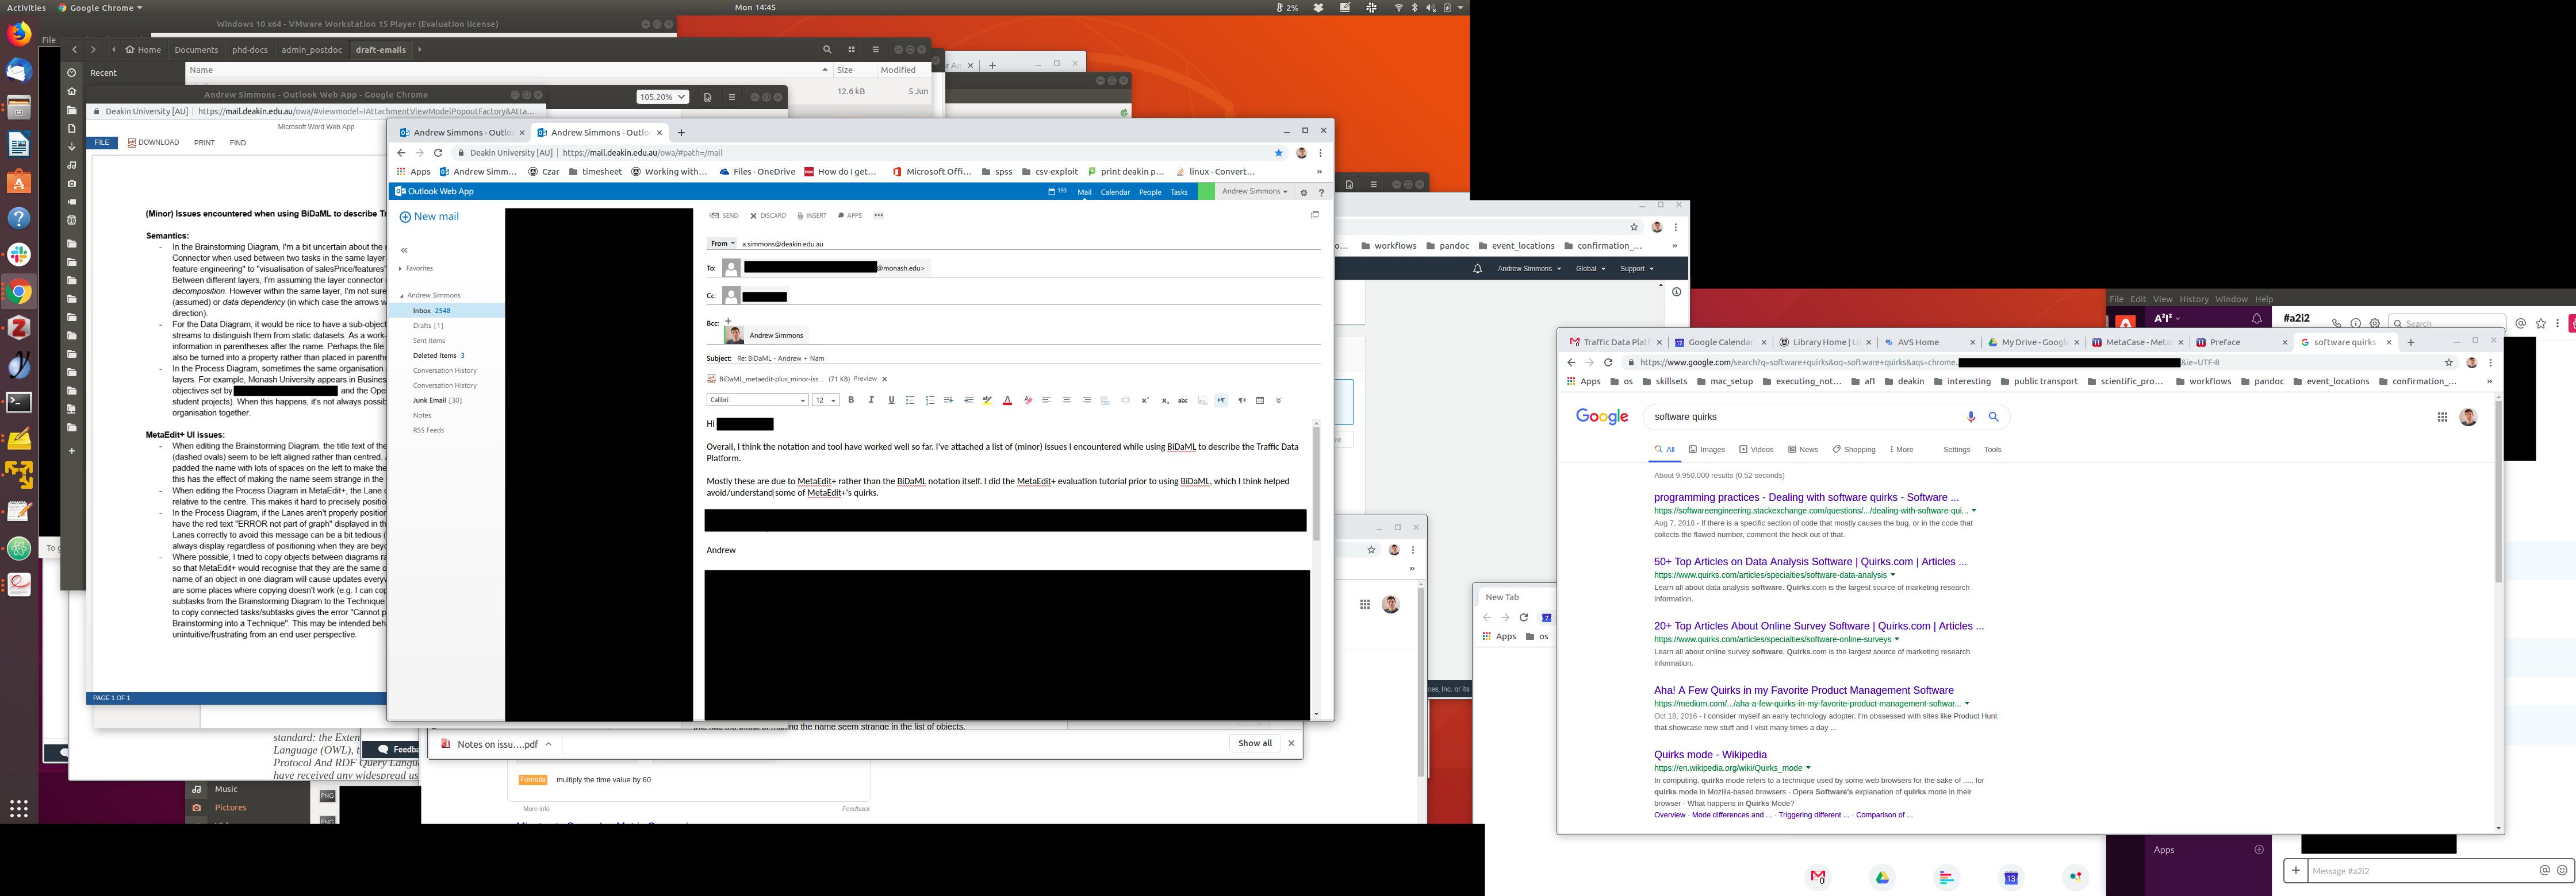Switch to Calendar in Outlook header
This screenshot has width=2576, height=896.
click(1115, 192)
